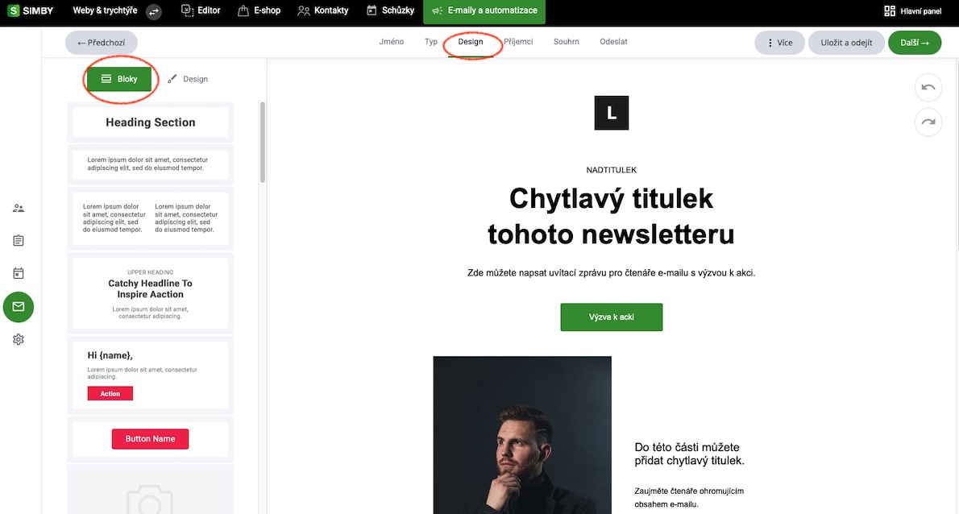Viewport: 959px width, 514px height.
Task: Open Hlavní panel dashboard
Action: [912, 11]
